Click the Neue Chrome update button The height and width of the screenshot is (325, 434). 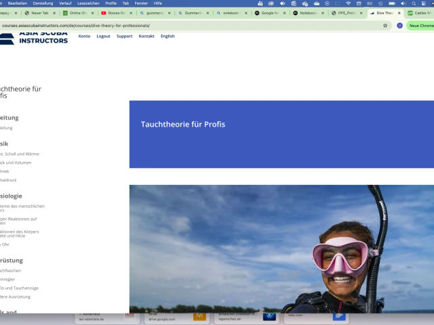[420, 26]
